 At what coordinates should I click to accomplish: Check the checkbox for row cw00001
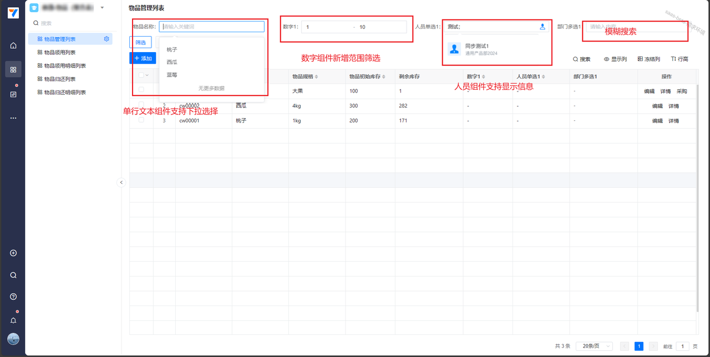point(141,120)
